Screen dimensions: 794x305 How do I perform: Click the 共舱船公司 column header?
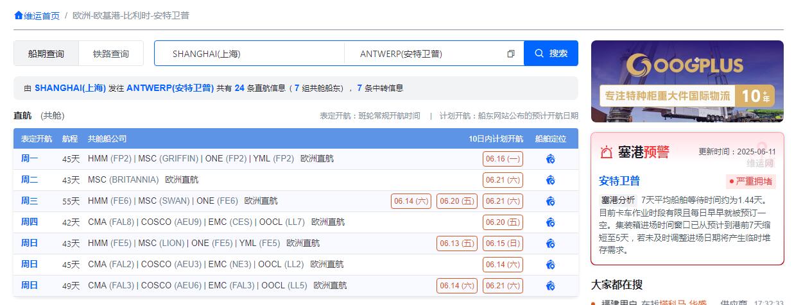point(107,139)
